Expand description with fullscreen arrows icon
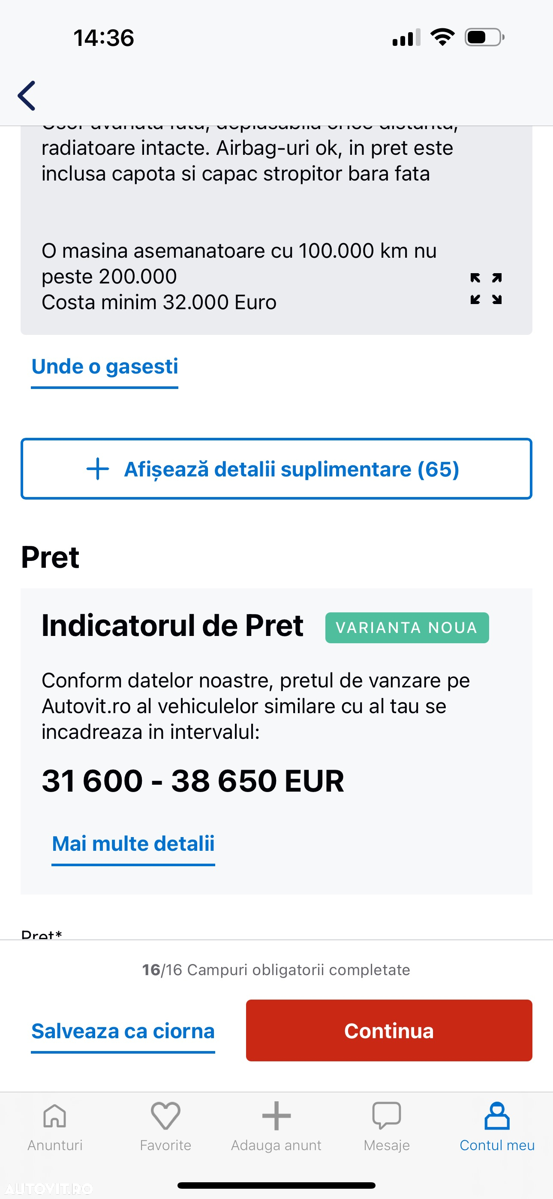553x1199 pixels. click(486, 289)
